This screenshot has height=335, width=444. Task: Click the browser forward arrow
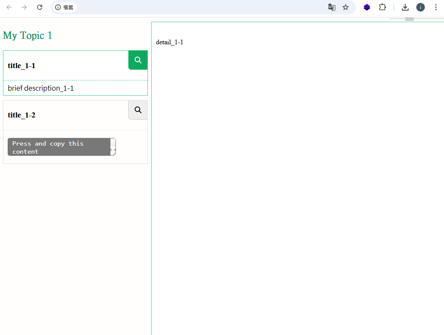[x=24, y=7]
